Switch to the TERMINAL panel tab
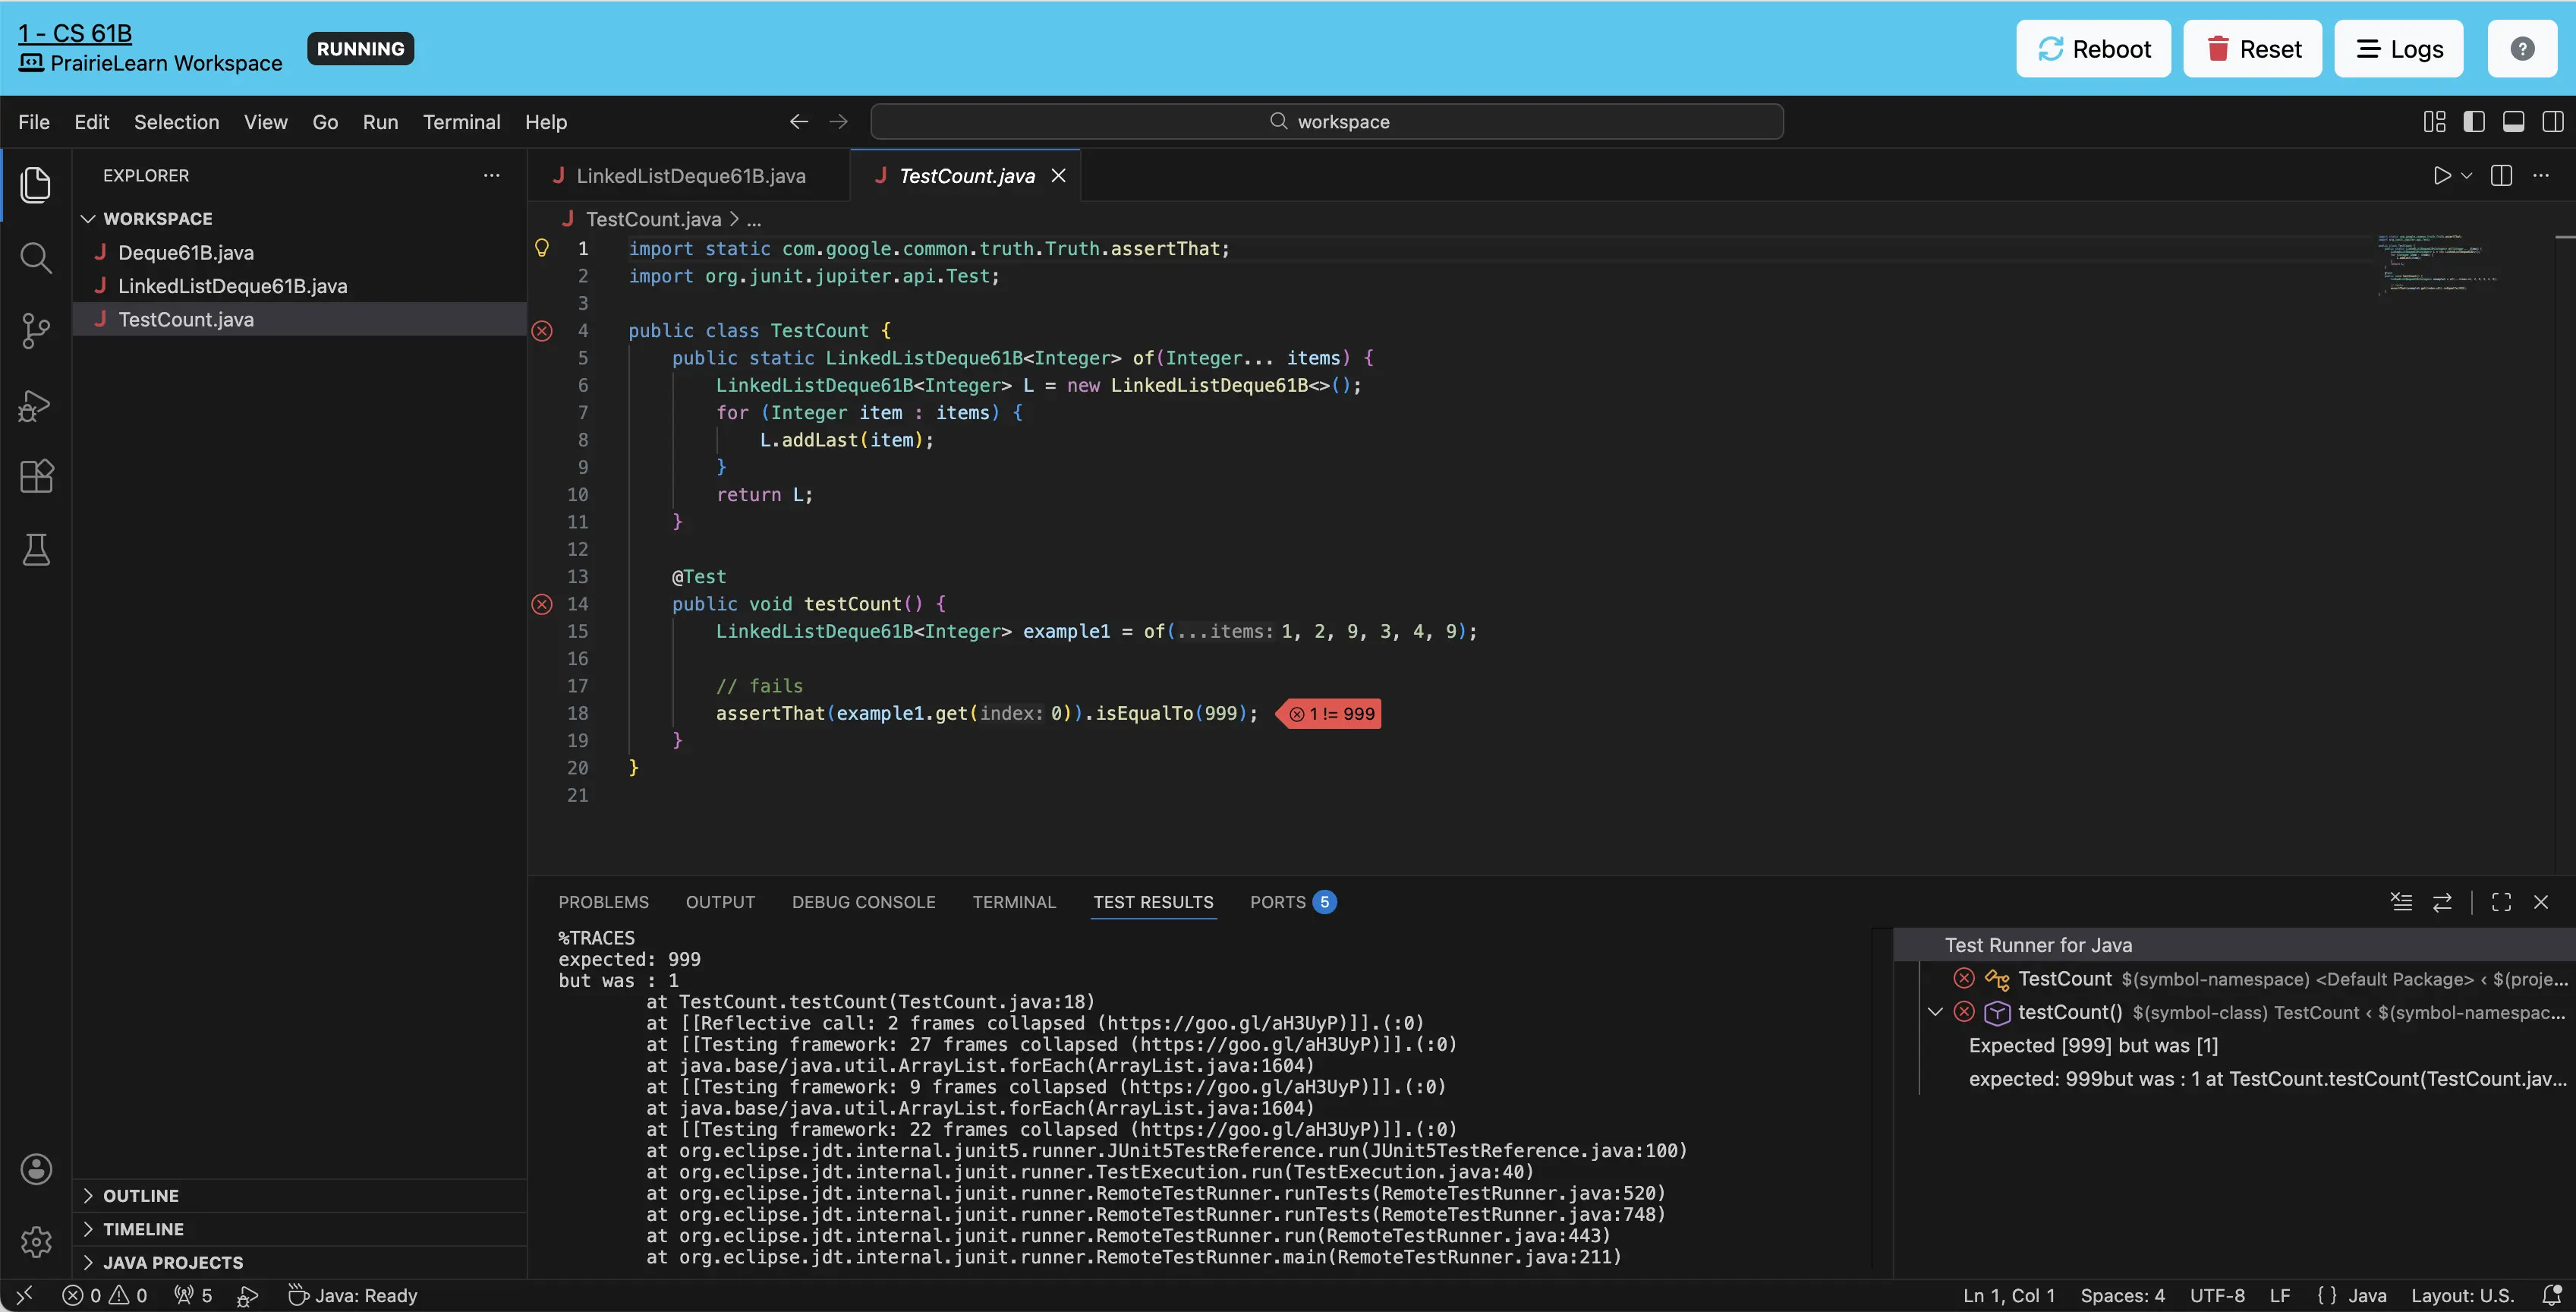Screen dimensions: 2576x1312 [1013, 902]
